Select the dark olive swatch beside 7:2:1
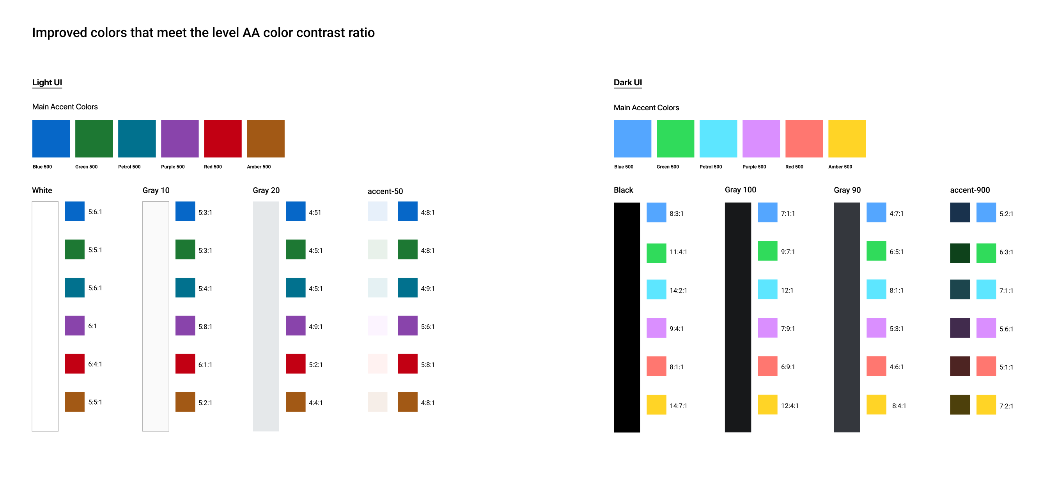1049x488 pixels. (959, 405)
